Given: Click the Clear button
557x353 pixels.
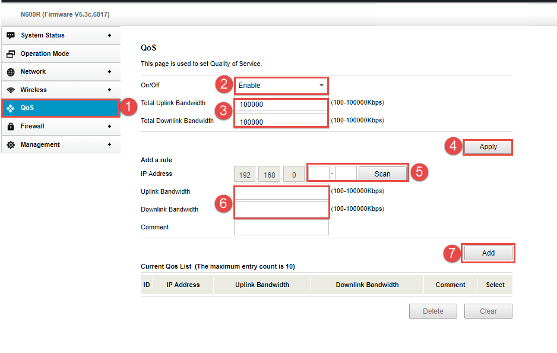Looking at the screenshot, I should point(488,311).
